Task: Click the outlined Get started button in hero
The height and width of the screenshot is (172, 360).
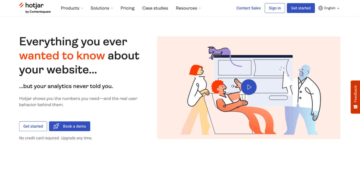Action: tap(33, 126)
